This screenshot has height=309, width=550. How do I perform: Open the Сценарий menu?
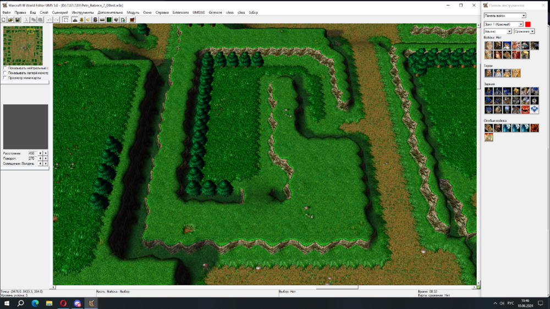60,12
